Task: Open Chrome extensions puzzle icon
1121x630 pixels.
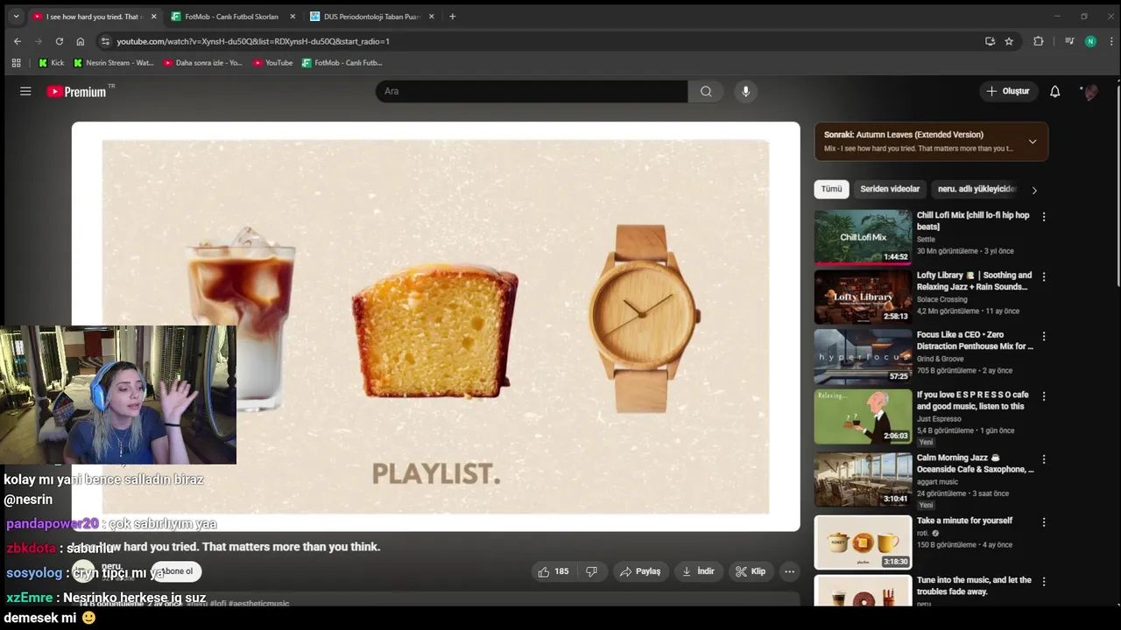Action: [x=1039, y=41]
